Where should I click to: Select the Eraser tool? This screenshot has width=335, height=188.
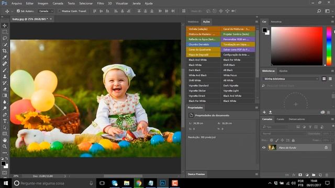click(5, 89)
